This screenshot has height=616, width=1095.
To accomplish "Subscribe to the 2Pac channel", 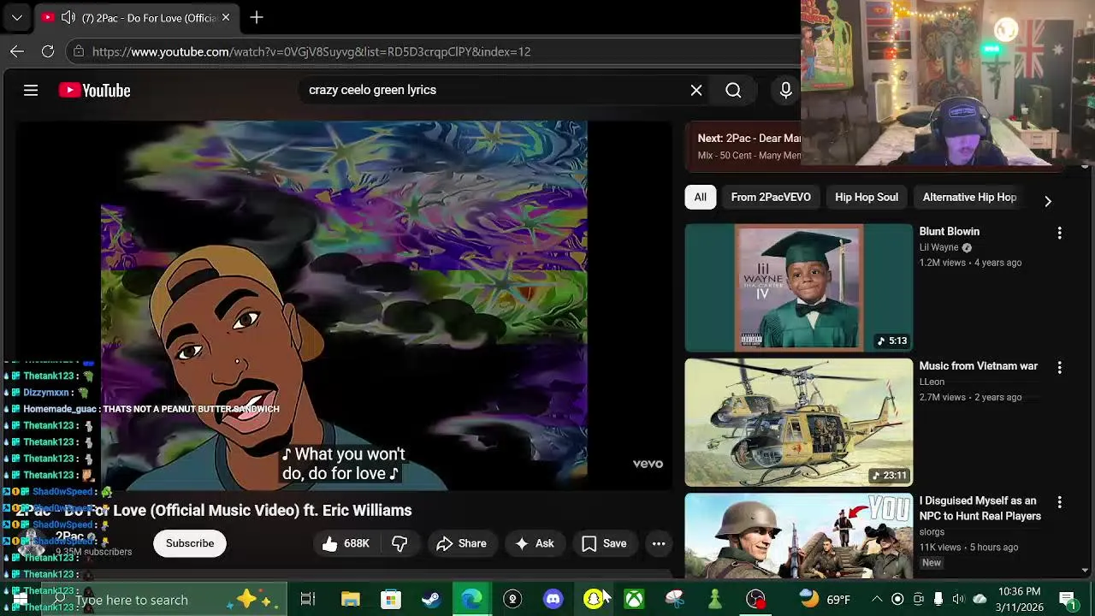I will pos(190,543).
